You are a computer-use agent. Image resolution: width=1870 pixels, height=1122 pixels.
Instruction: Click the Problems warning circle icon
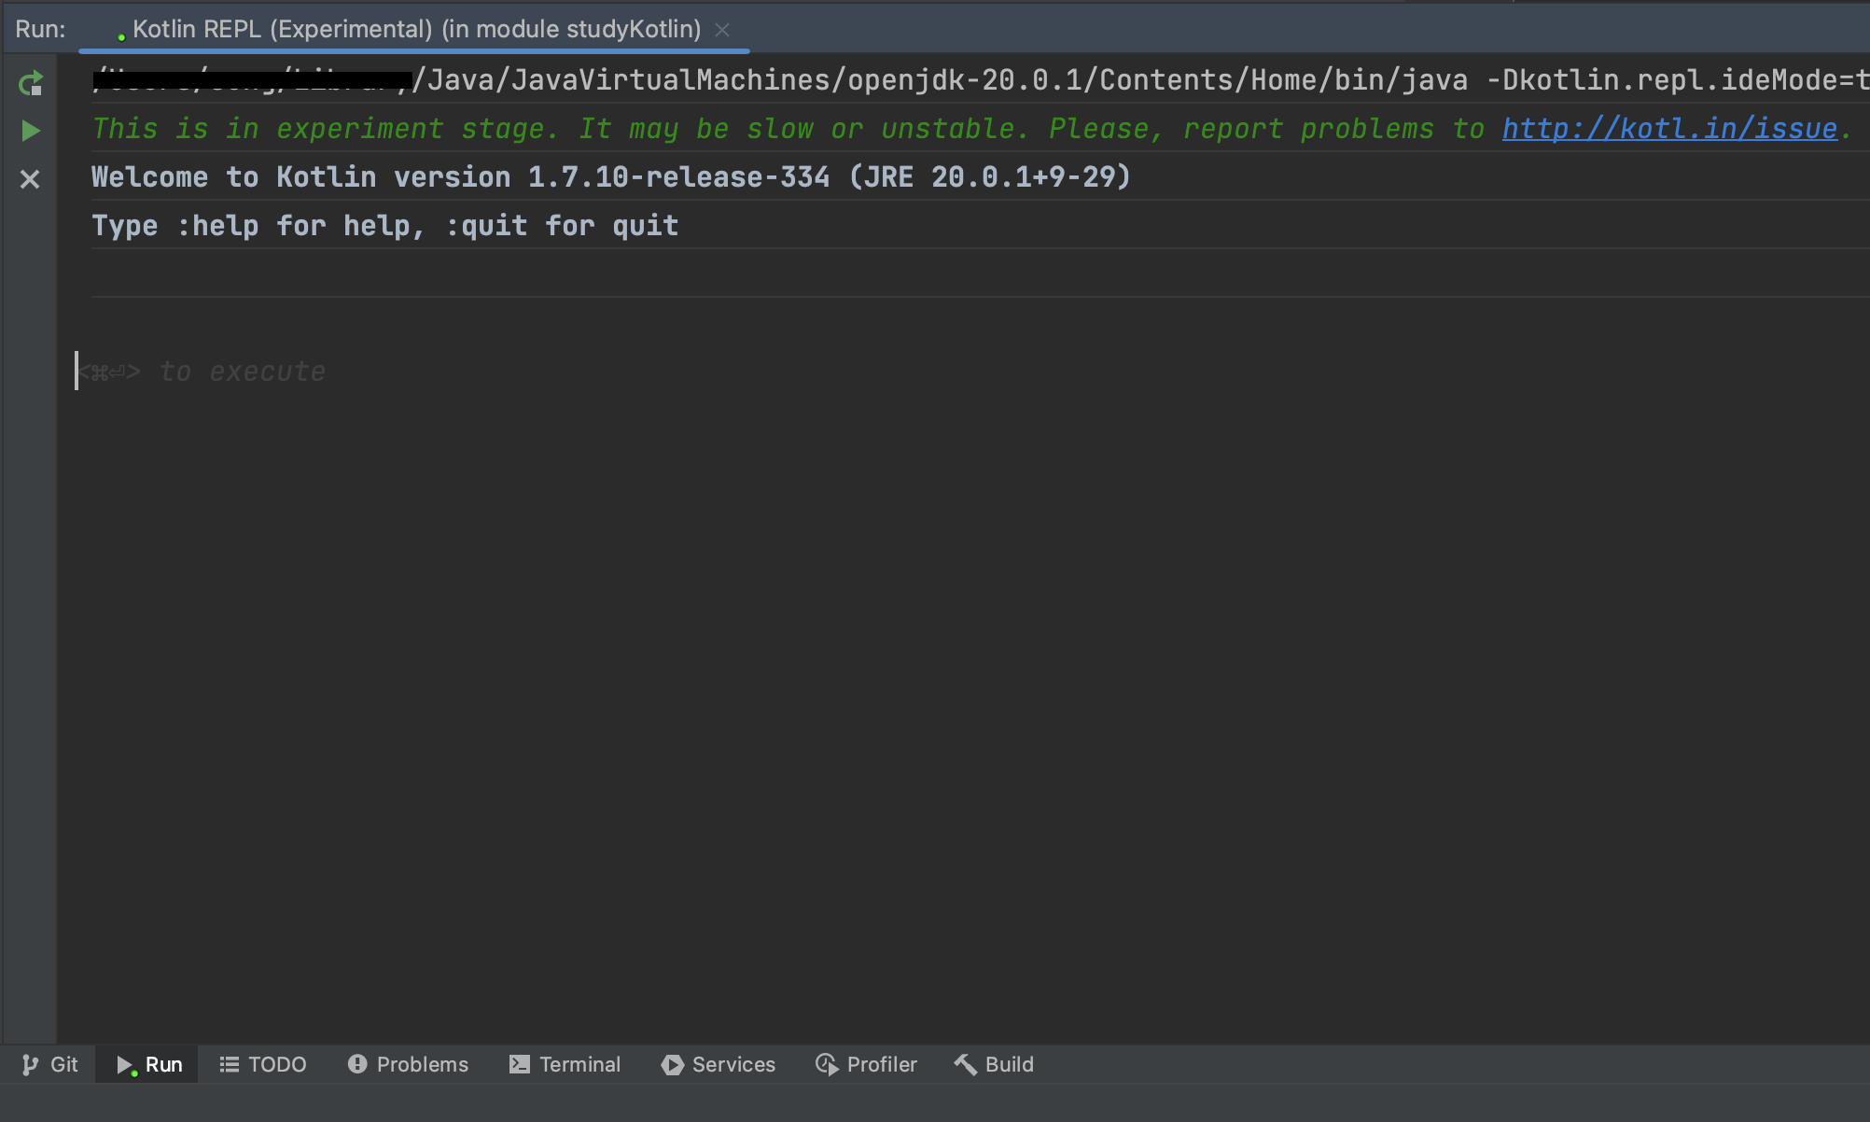coord(357,1064)
